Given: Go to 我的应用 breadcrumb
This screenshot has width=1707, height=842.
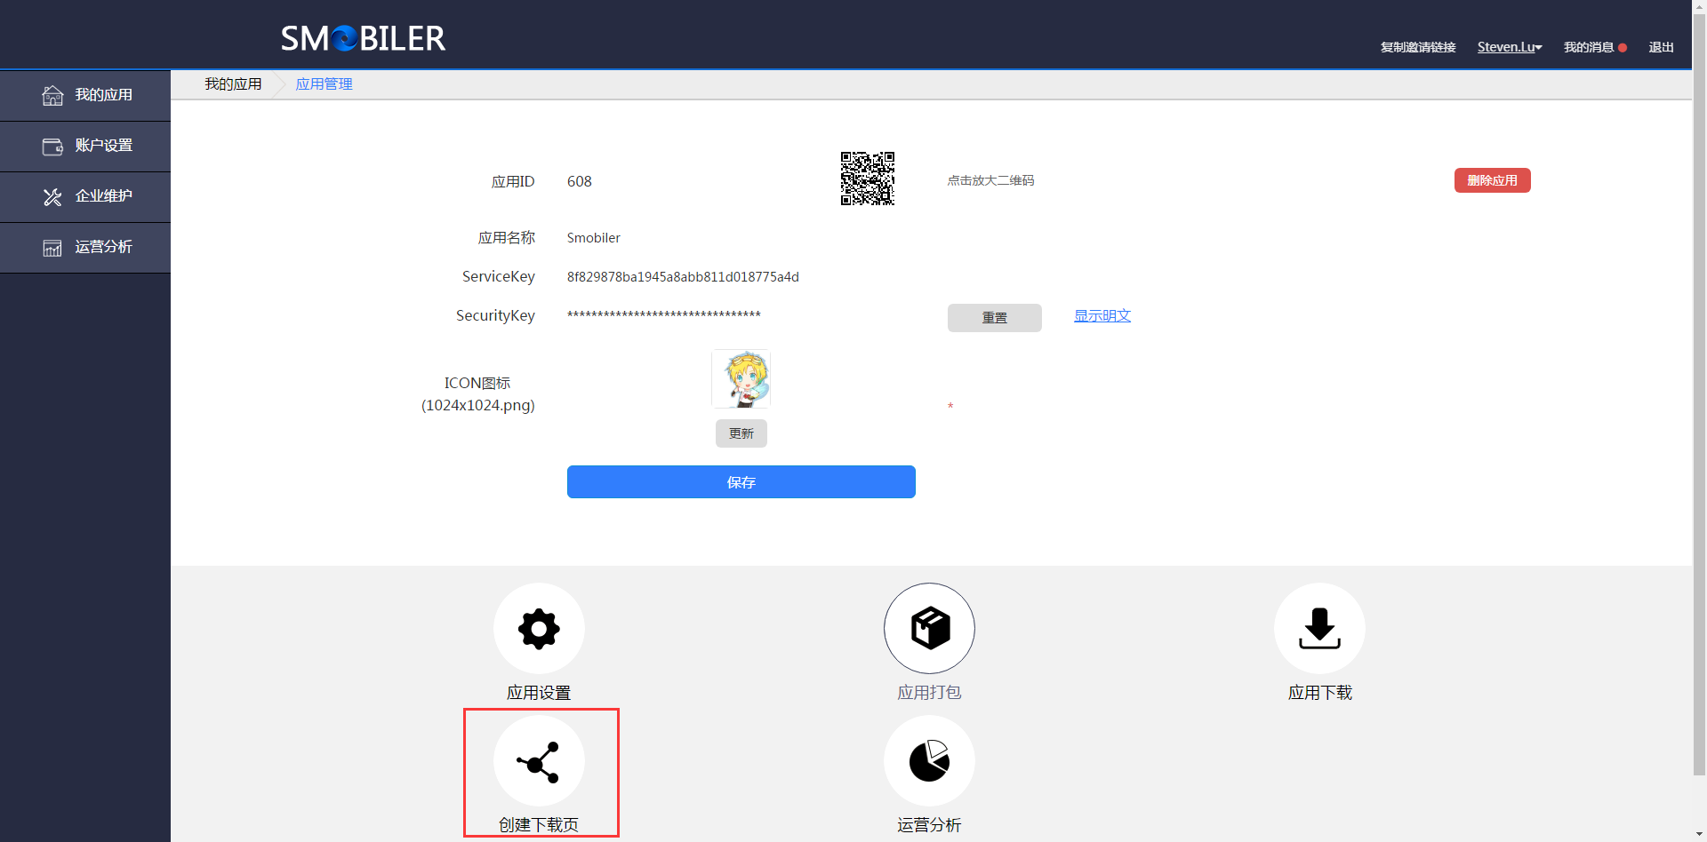Looking at the screenshot, I should pos(233,84).
